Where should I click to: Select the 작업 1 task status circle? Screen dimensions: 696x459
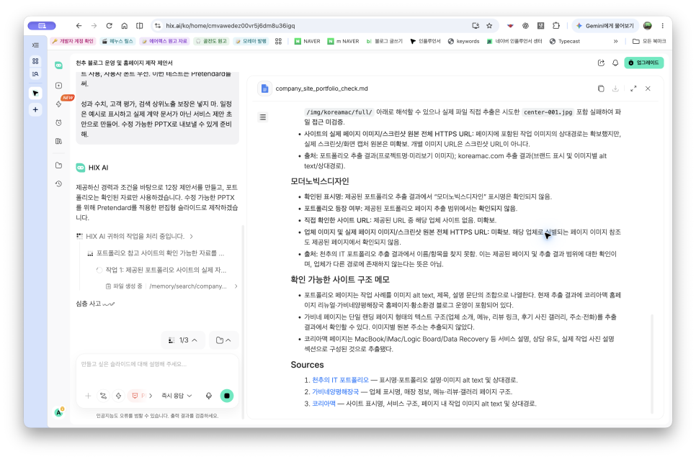(99, 270)
